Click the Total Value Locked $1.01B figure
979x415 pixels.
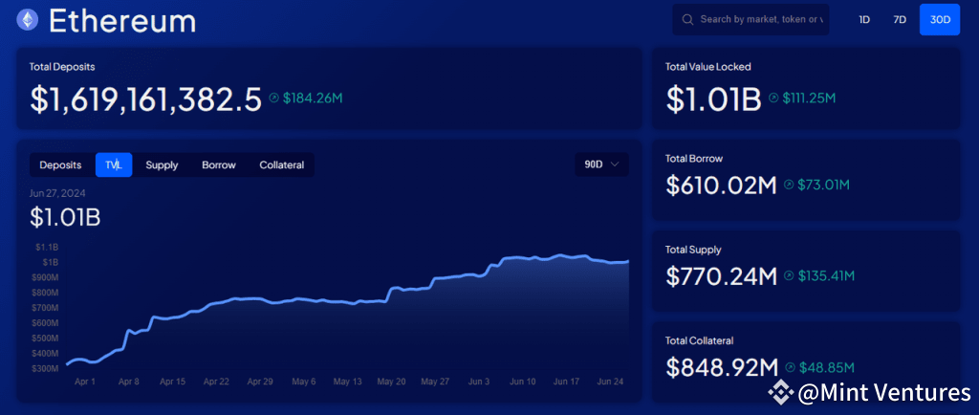pyautogui.click(x=713, y=99)
